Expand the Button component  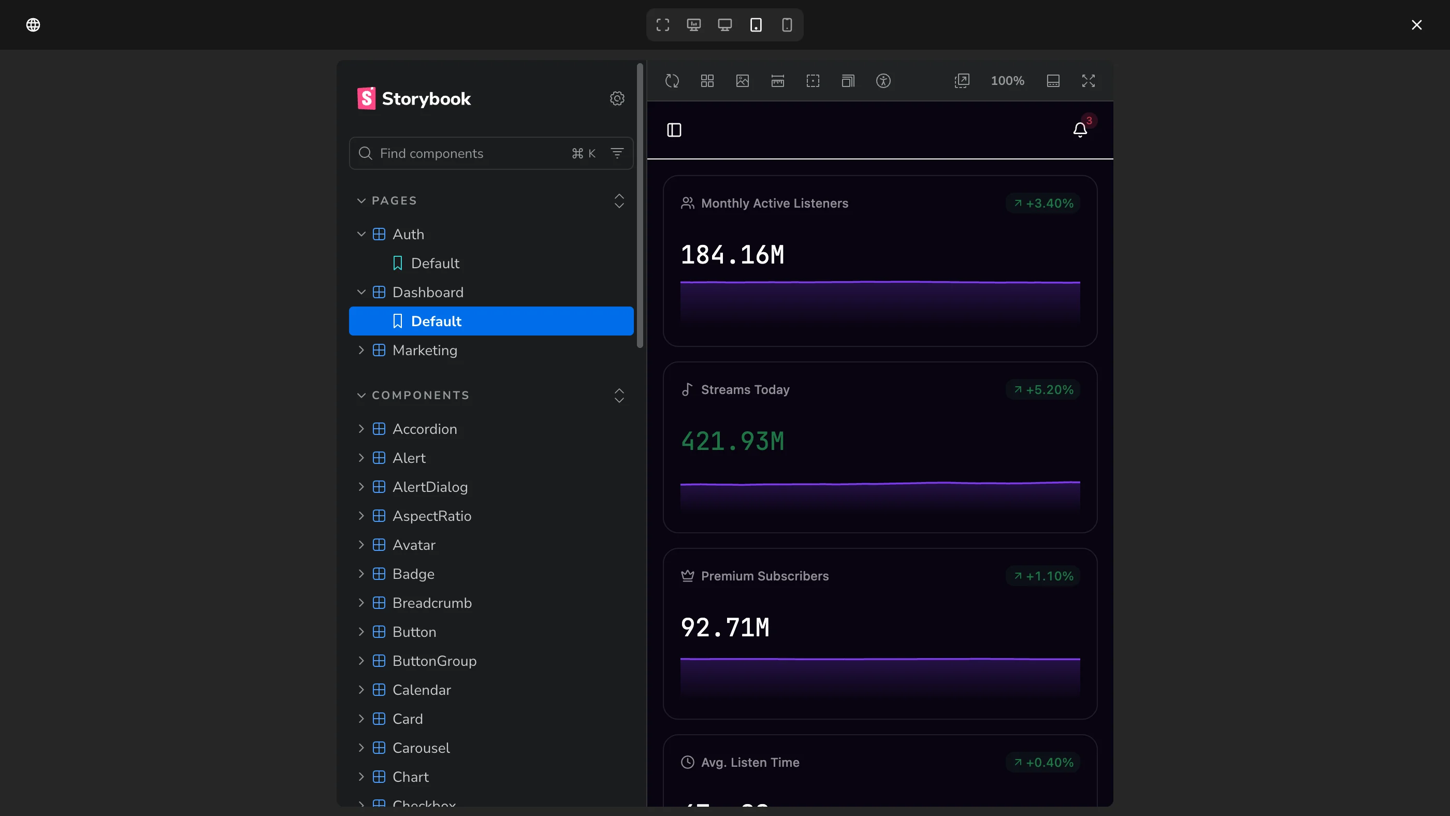(x=491, y=632)
